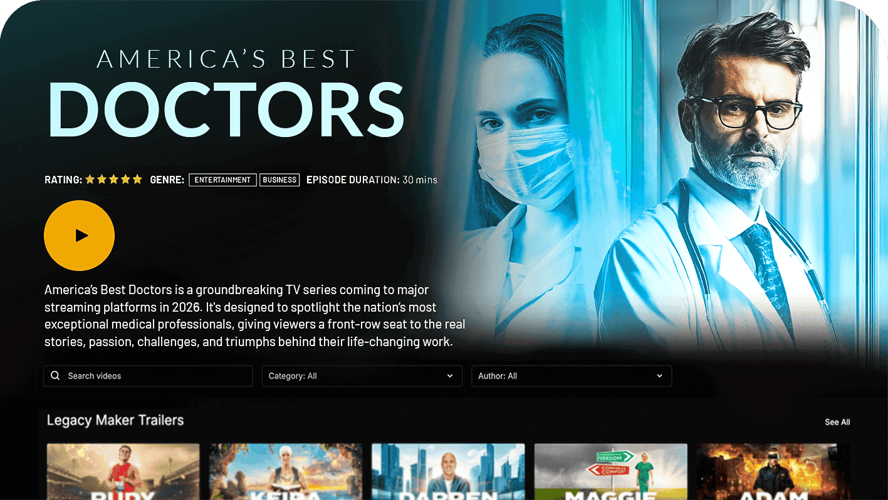This screenshot has width=888, height=500.
Task: Select the BUSINESS genre tag
Action: 279,180
